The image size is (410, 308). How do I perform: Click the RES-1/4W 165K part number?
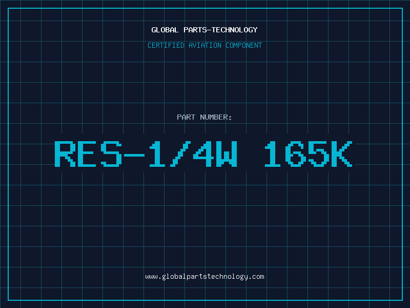[203, 153]
